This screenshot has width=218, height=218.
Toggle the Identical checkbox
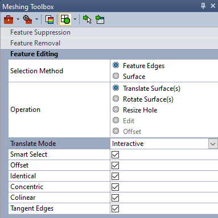coord(115,176)
